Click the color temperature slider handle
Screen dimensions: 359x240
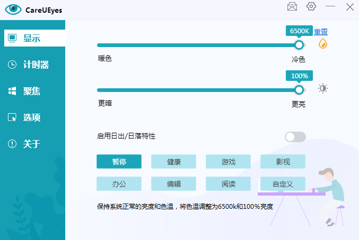pos(299,45)
